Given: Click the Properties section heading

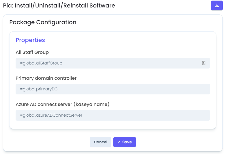Looking at the screenshot, I should tap(30, 40).
